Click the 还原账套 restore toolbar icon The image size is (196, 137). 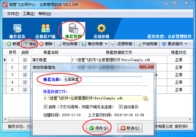coord(113,44)
